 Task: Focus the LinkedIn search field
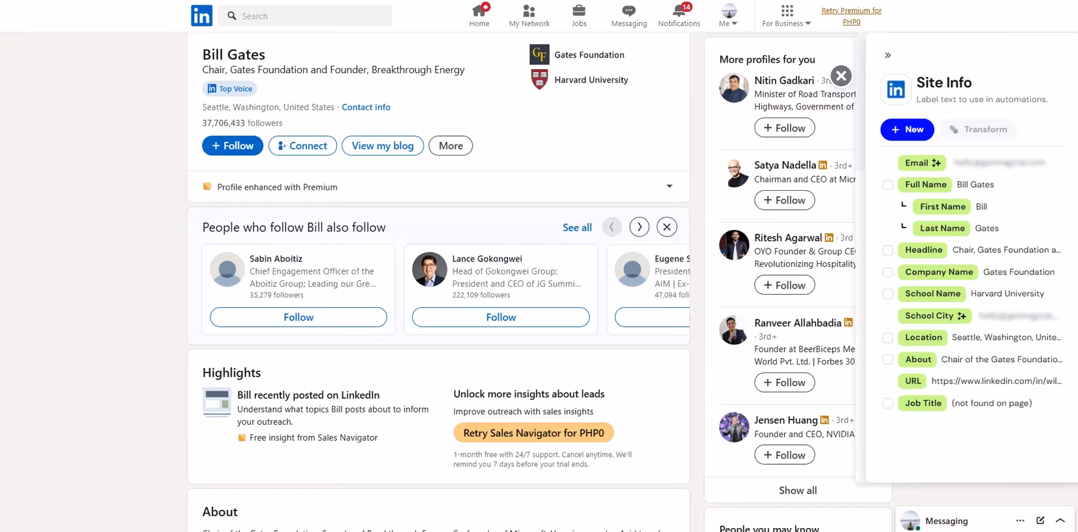point(305,16)
